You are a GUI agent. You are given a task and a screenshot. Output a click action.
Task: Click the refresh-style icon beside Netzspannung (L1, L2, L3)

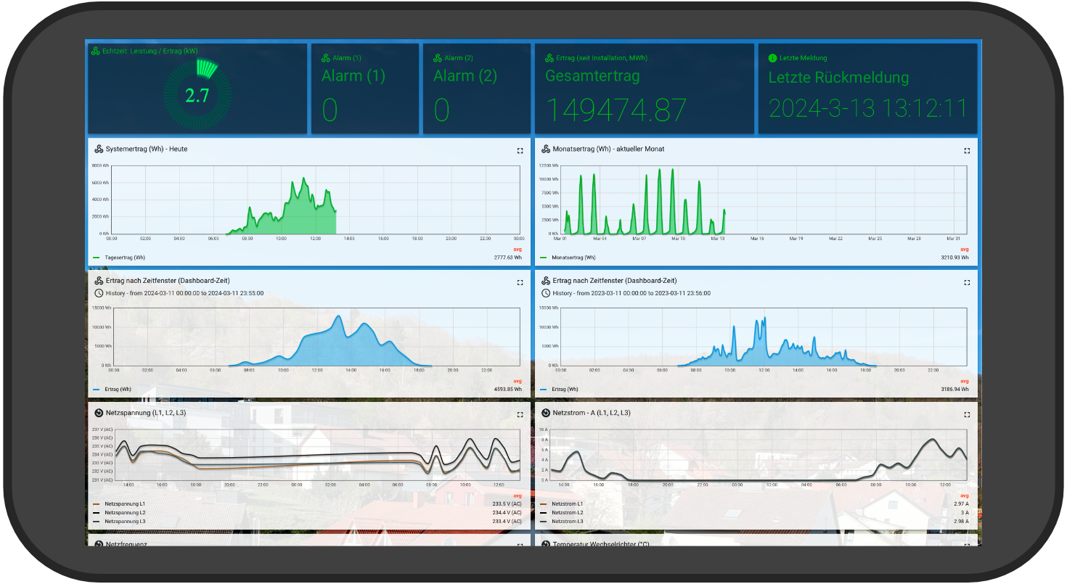click(99, 413)
